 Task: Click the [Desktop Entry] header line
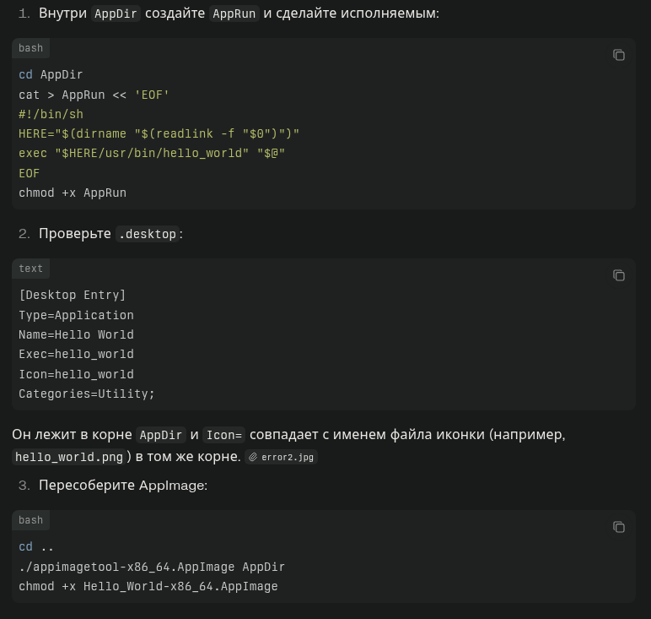click(73, 295)
